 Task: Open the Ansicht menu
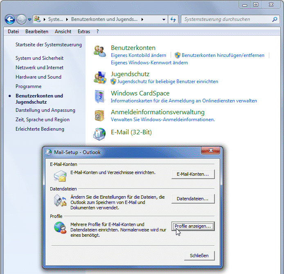pos(63,32)
